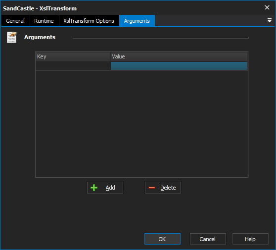This screenshot has width=276, height=250.
Task: Click the Arguments tab
Action: 137,21
